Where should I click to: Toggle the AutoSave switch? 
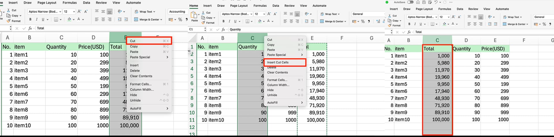point(410,2)
